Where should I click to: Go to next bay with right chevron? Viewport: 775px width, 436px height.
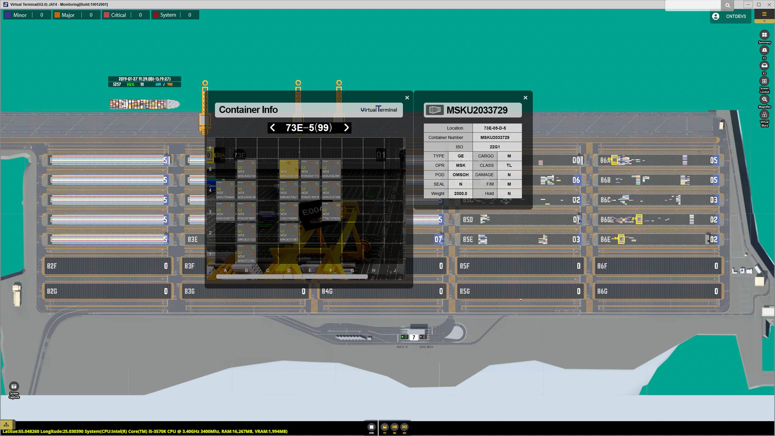pos(346,128)
